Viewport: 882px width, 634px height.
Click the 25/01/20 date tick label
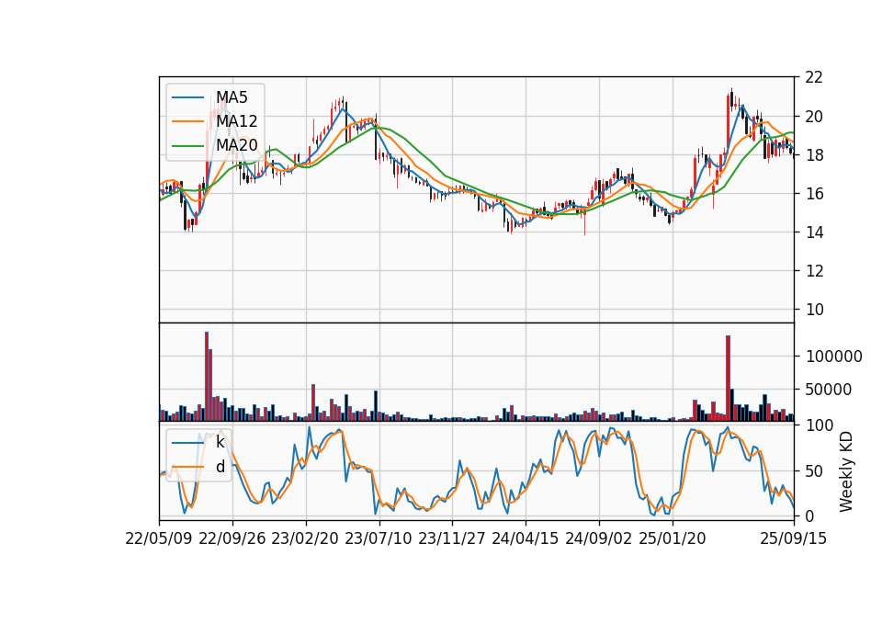tap(673, 538)
